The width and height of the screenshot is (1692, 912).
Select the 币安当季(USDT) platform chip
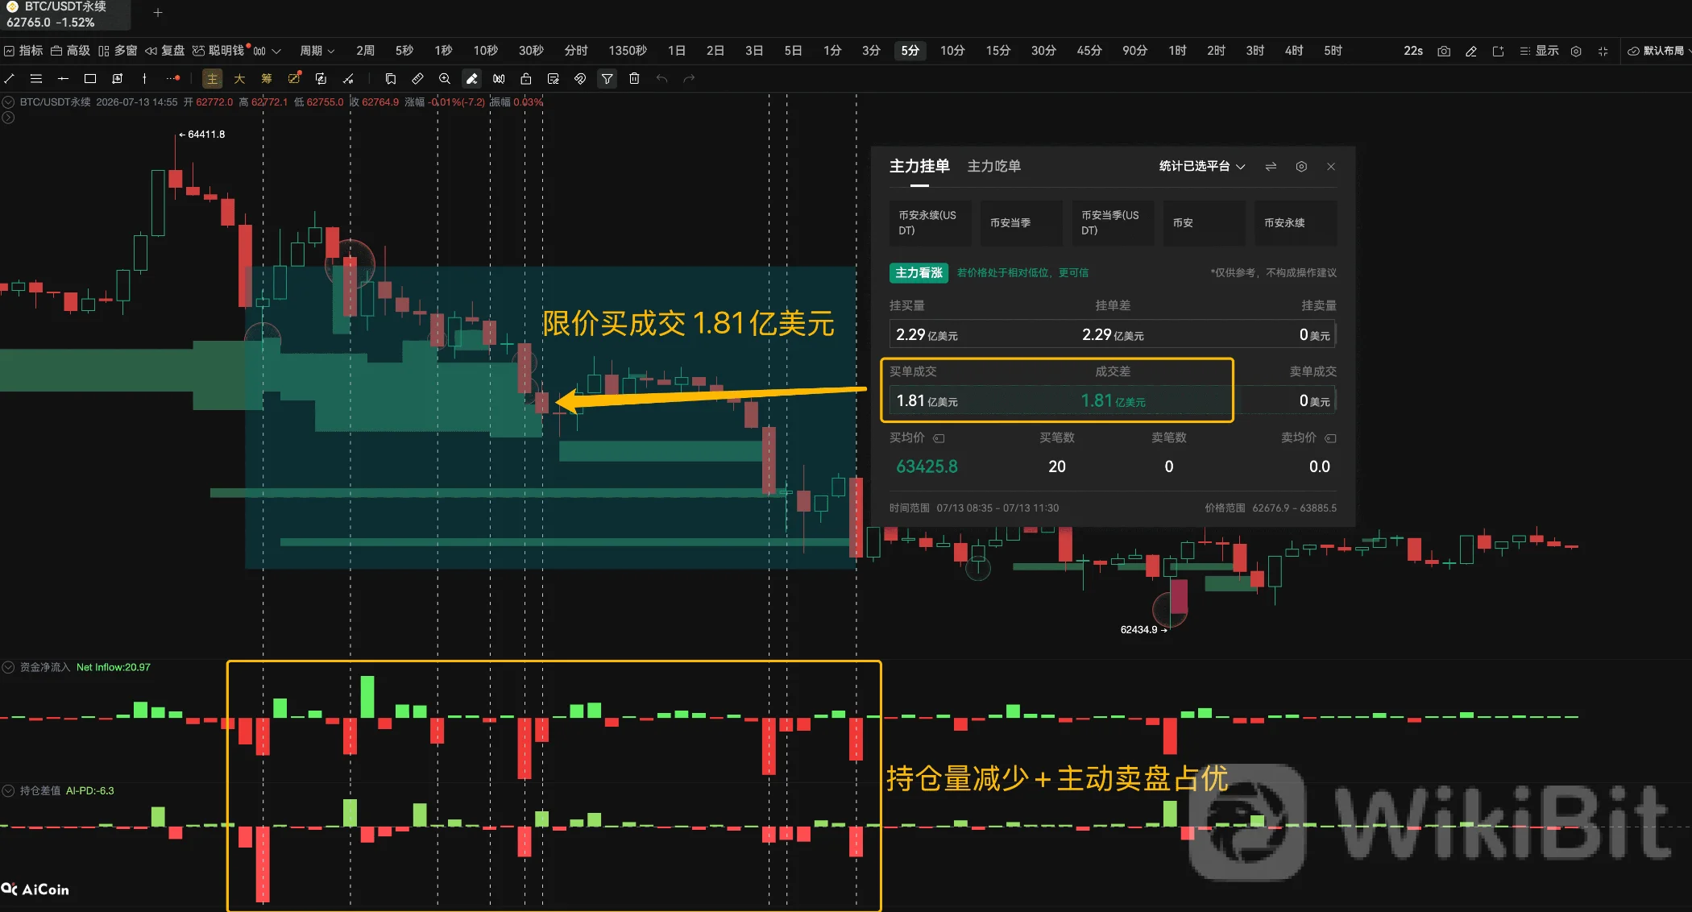tap(1113, 223)
